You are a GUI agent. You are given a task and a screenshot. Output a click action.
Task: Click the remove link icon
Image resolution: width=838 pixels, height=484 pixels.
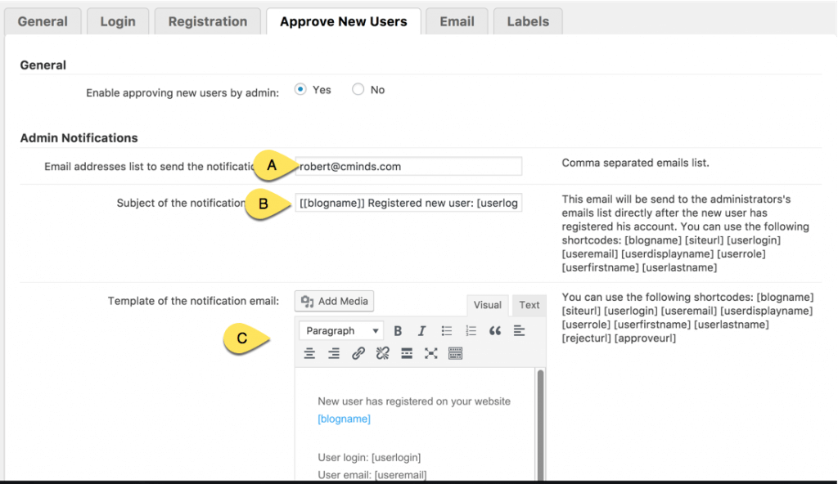pos(382,353)
